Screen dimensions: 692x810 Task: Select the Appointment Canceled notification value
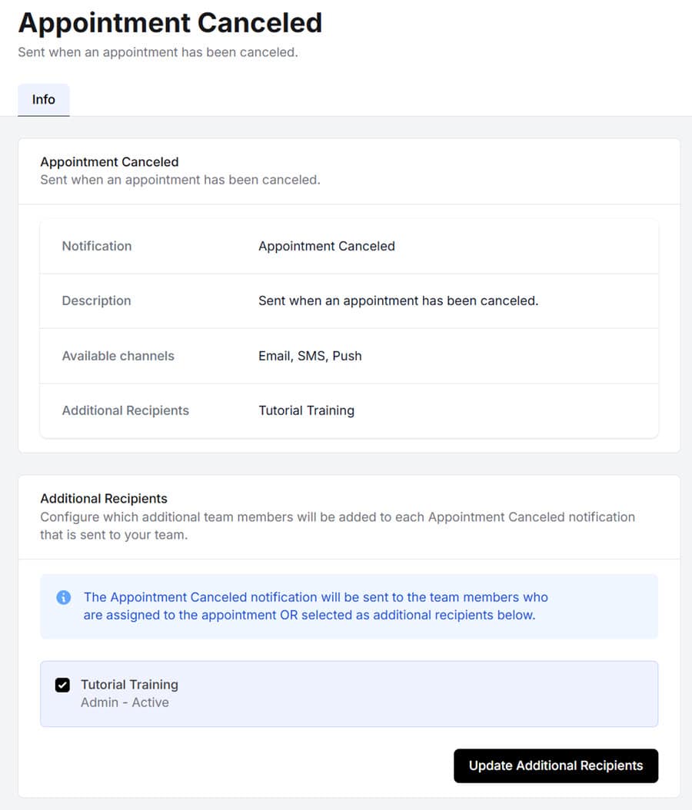pyautogui.click(x=327, y=246)
